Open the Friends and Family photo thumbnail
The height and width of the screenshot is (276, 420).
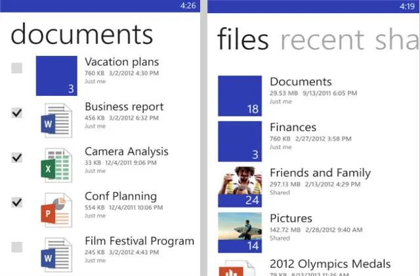(240, 186)
